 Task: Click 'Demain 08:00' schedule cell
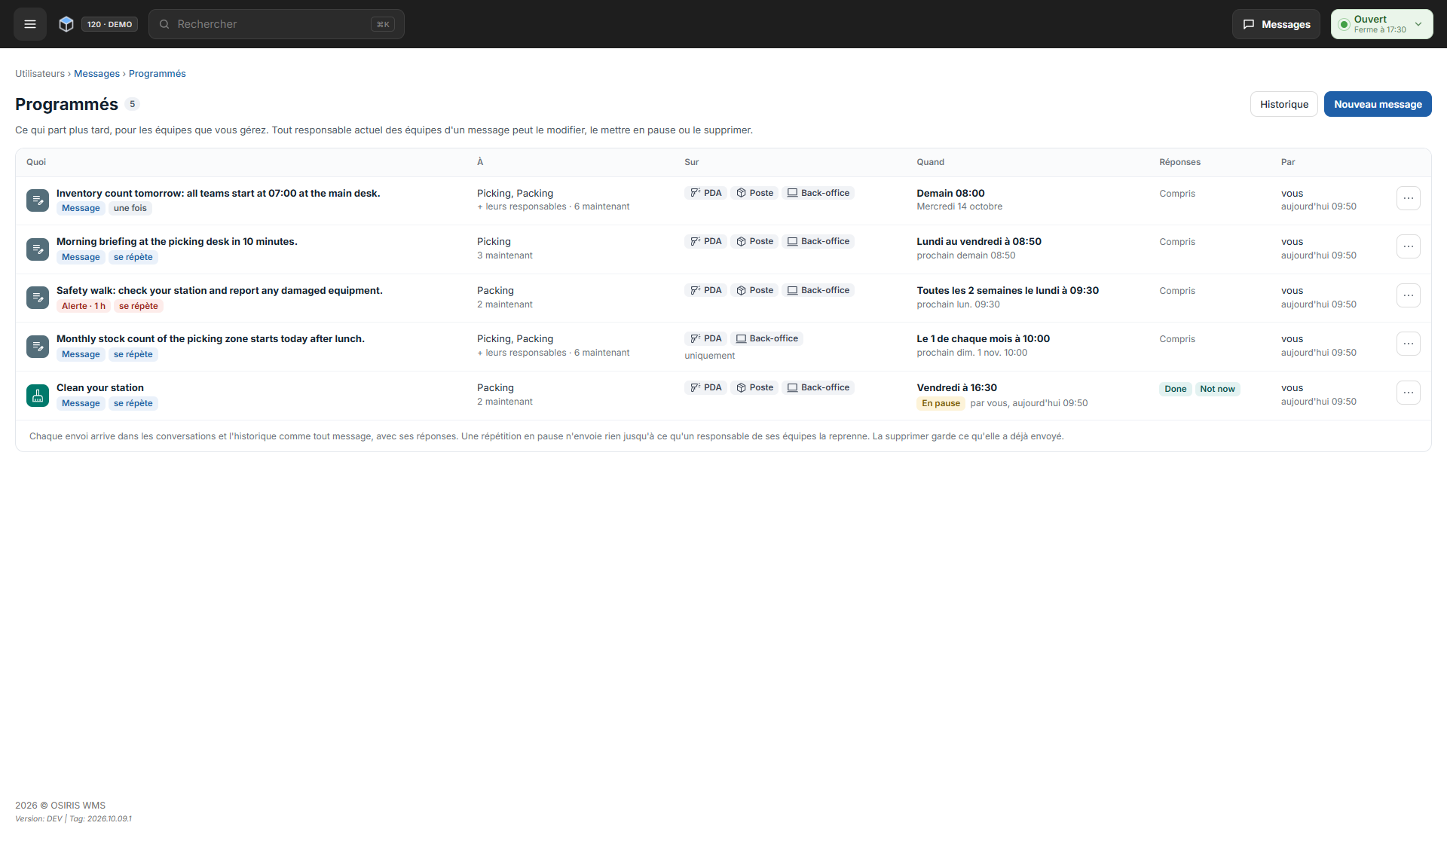click(x=950, y=193)
